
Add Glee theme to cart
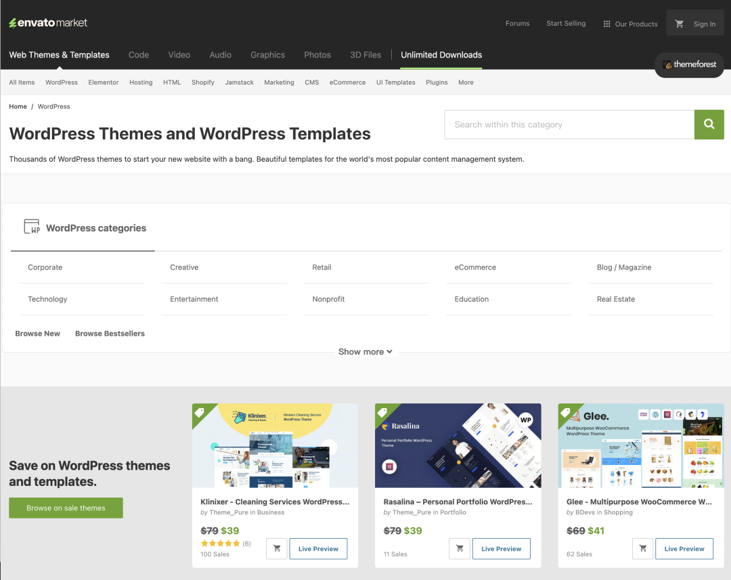[643, 548]
